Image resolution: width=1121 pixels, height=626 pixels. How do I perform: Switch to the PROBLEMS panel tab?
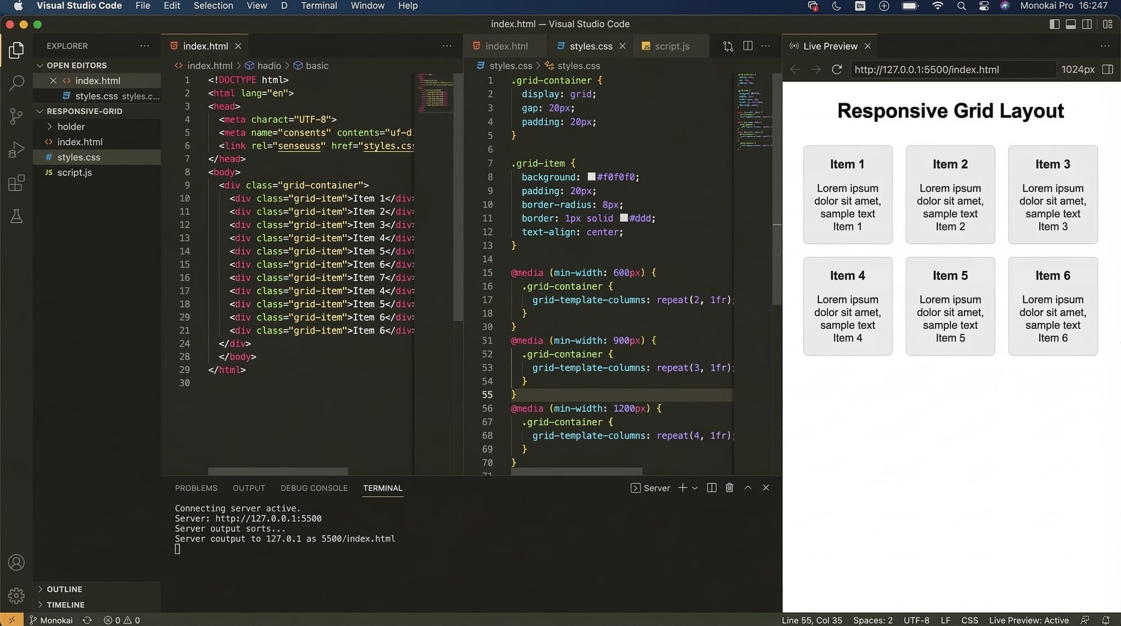click(x=196, y=488)
